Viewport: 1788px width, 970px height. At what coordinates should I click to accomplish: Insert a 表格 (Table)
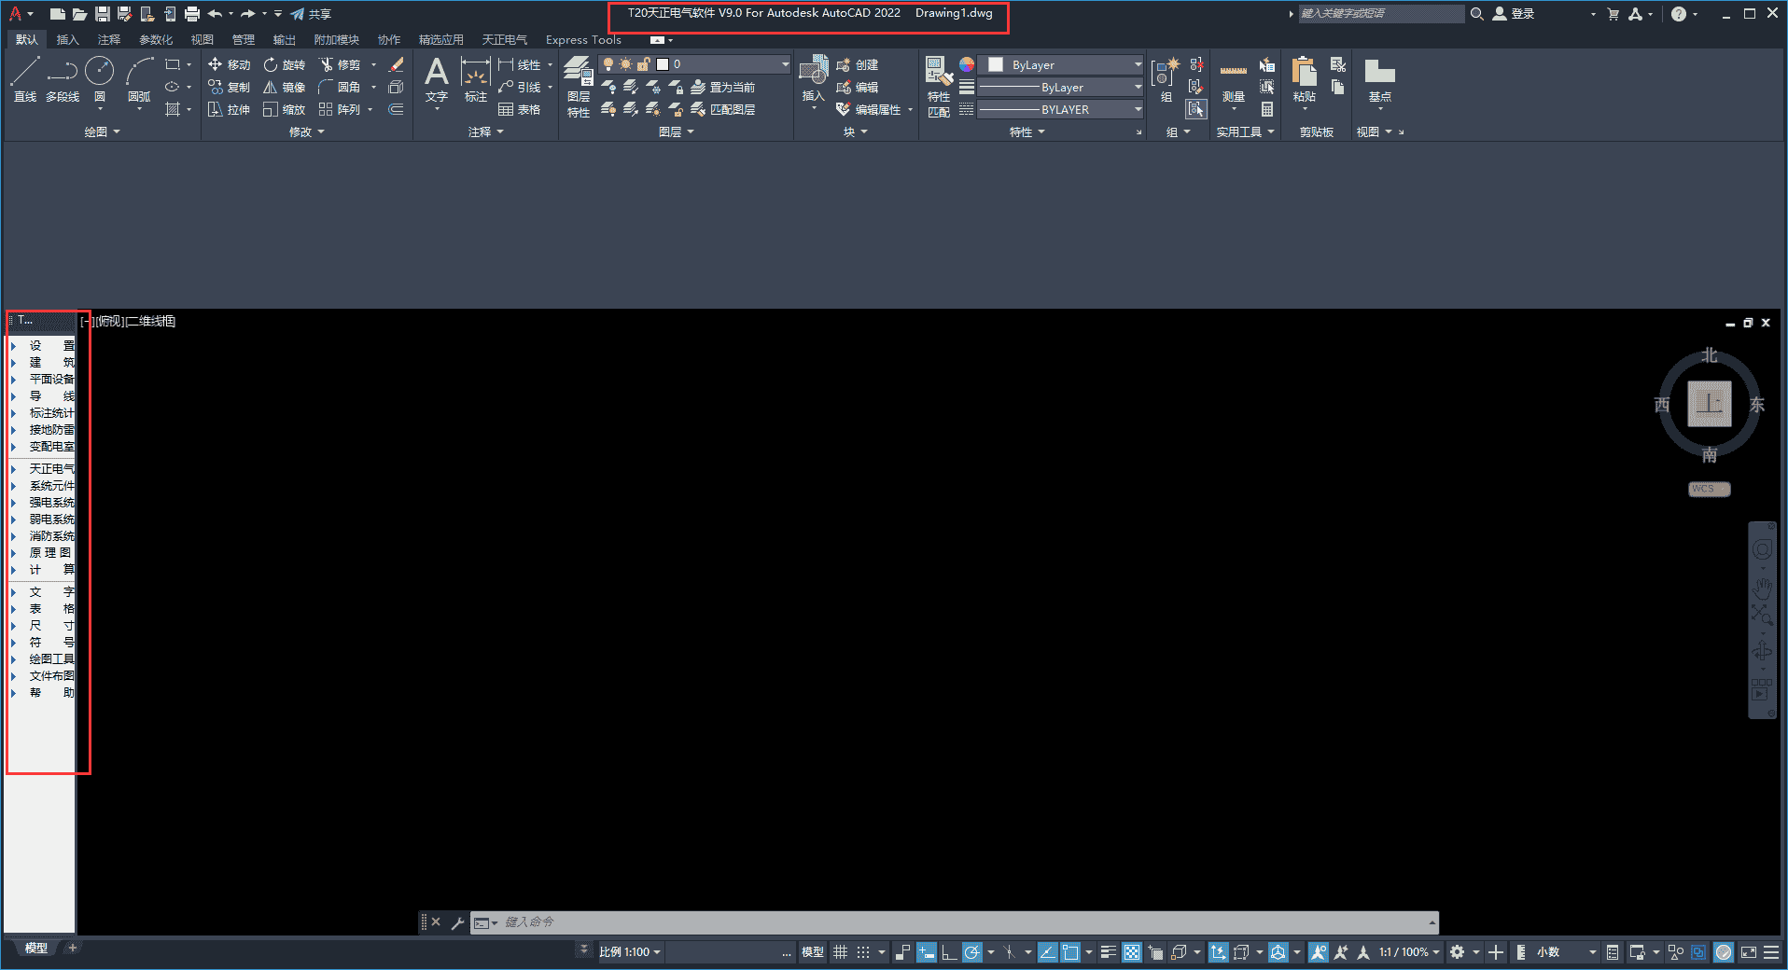(x=520, y=109)
